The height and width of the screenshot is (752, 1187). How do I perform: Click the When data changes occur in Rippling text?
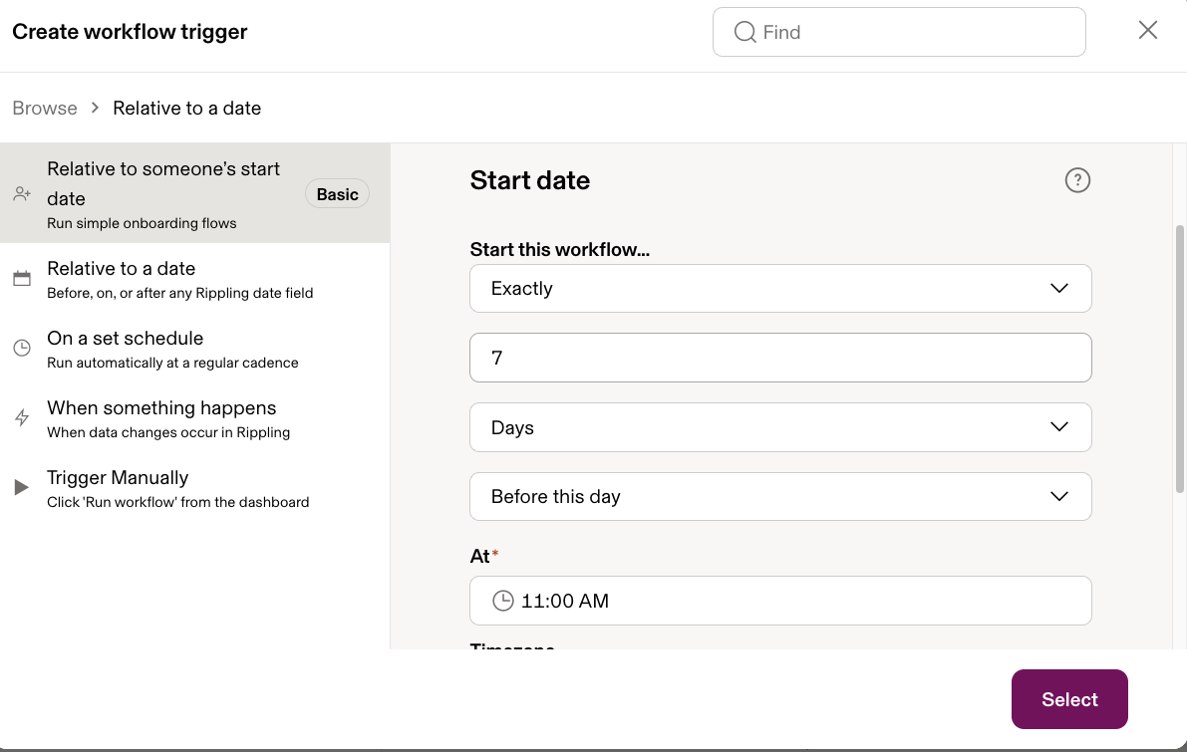click(168, 432)
